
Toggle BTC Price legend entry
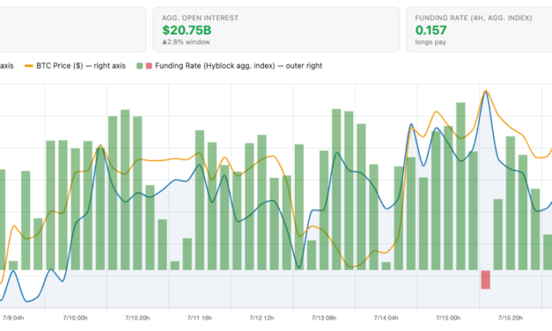[x=75, y=66]
